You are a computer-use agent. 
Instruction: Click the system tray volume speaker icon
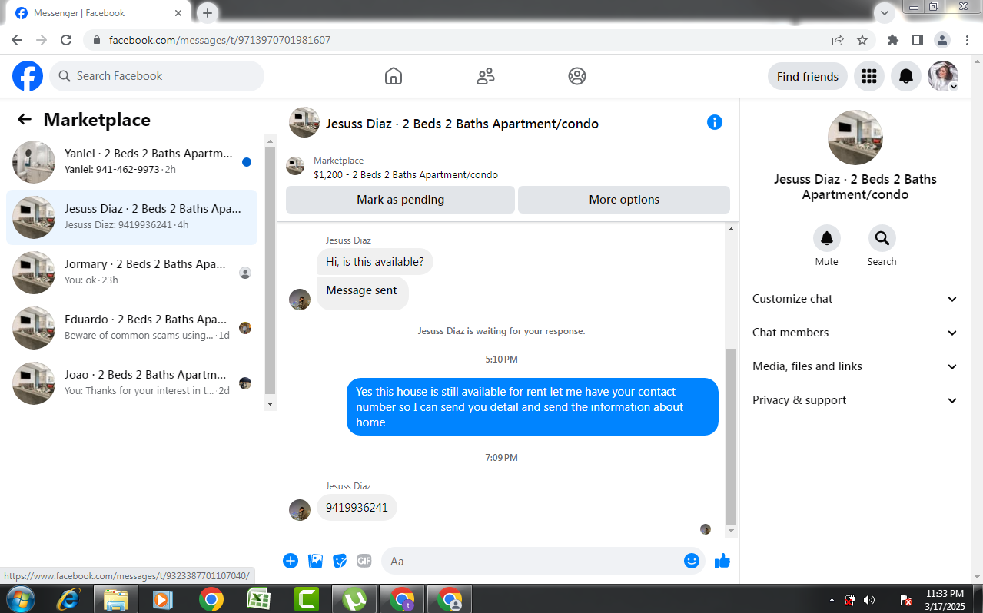tap(869, 600)
